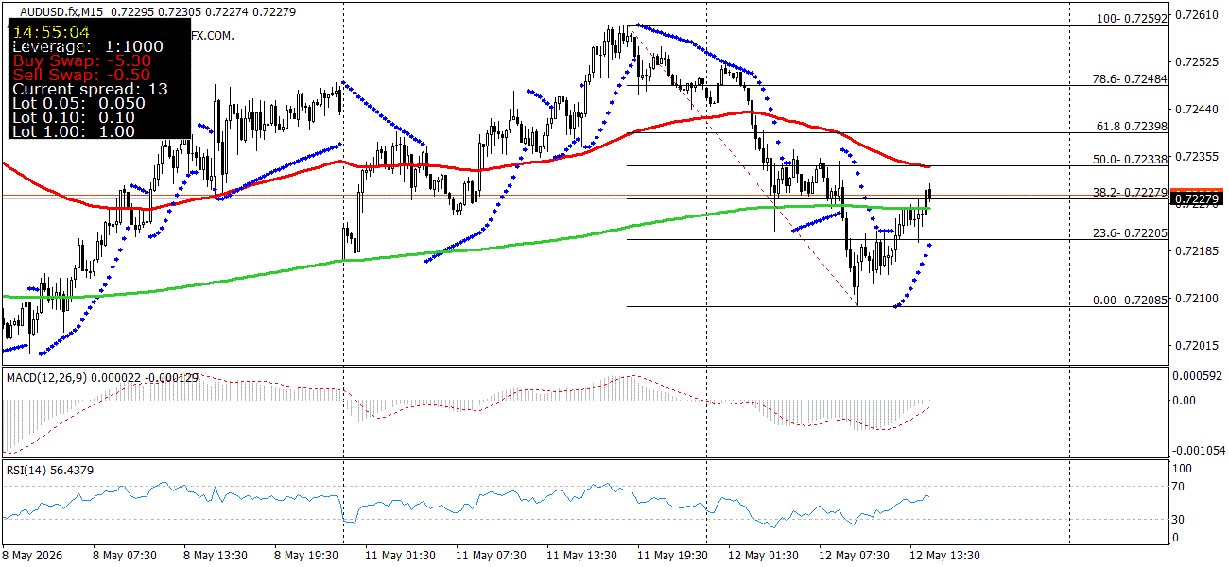Select the Sell Swap -0.50 line

[81, 75]
